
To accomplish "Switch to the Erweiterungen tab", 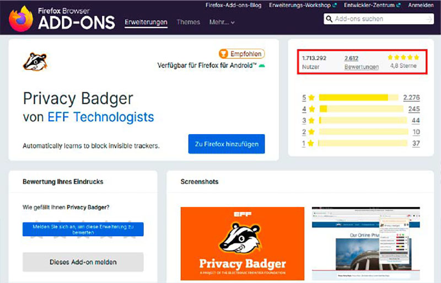I will [146, 22].
